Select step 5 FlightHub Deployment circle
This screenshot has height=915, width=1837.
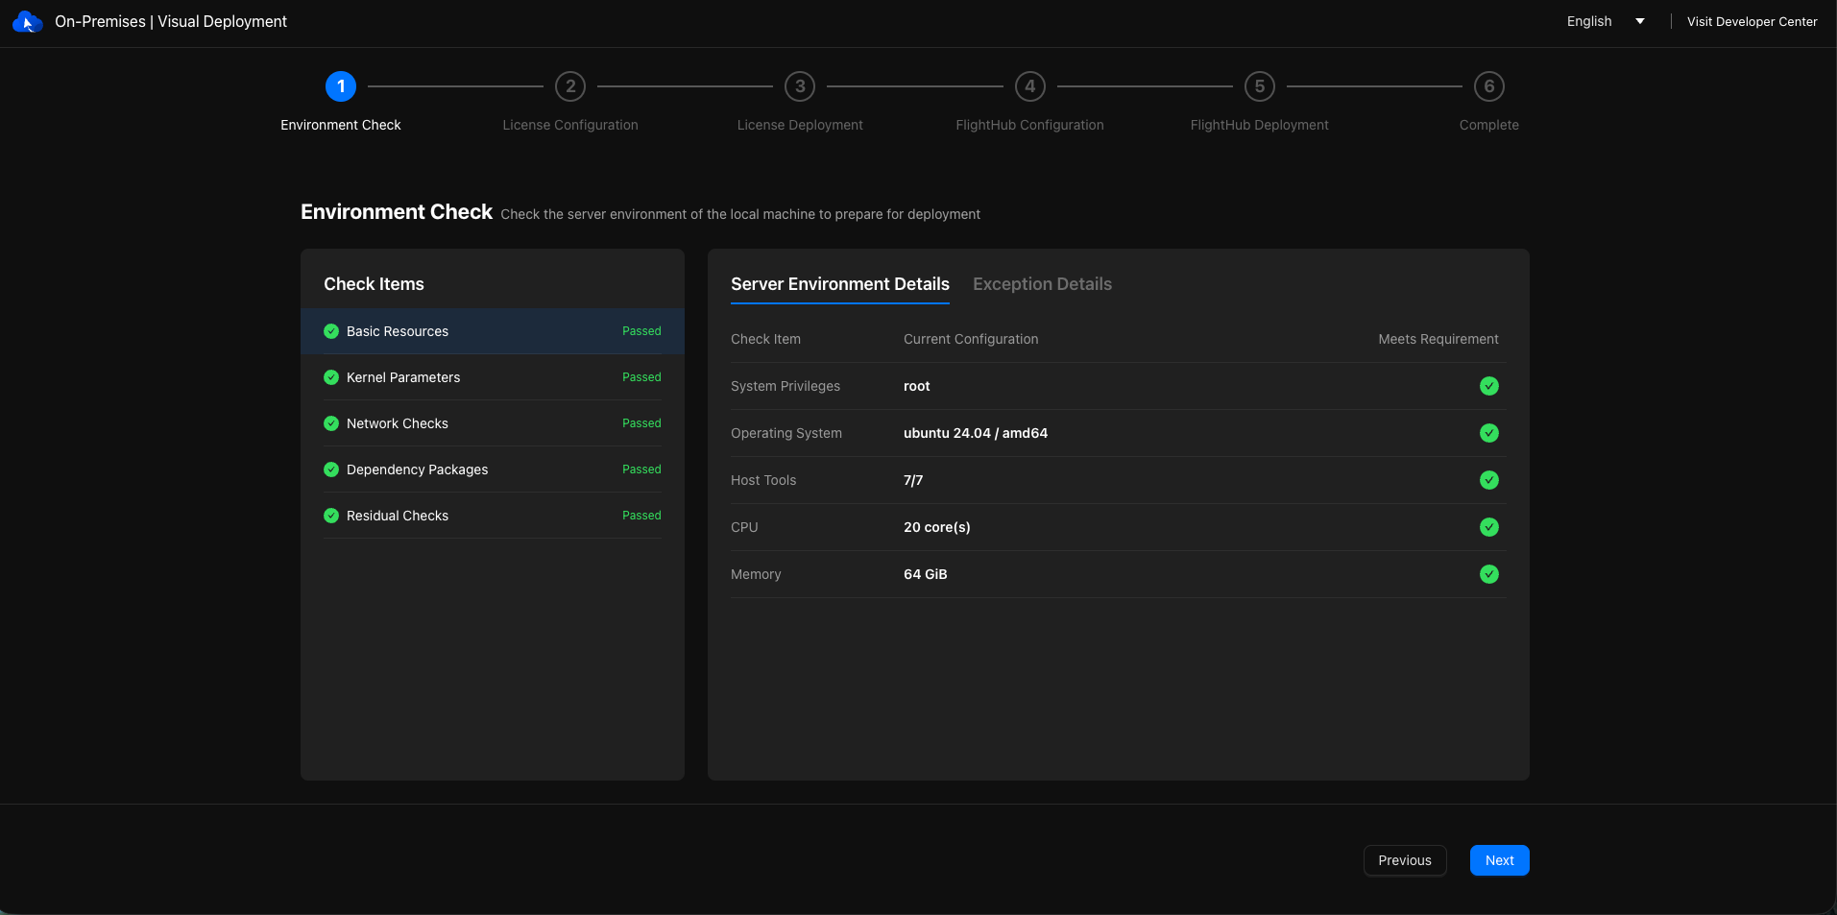coord(1260,86)
